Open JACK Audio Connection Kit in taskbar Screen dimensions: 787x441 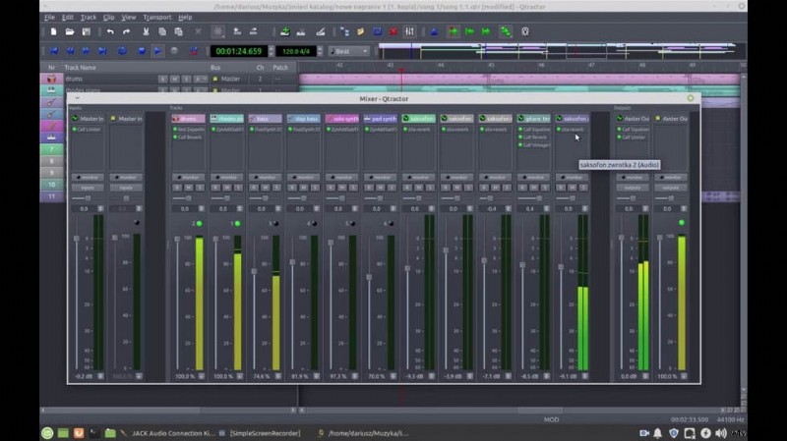pyautogui.click(x=167, y=433)
